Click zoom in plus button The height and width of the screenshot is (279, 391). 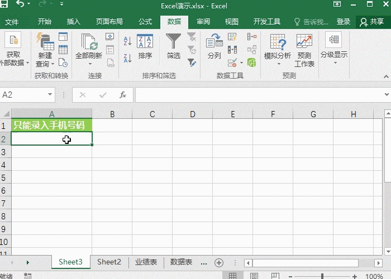[x=354, y=277]
